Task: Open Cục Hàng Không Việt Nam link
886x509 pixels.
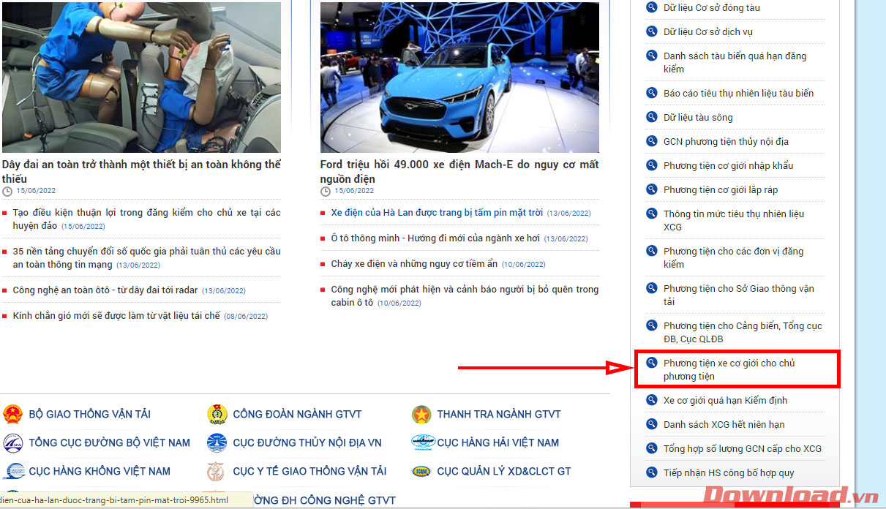Action: [x=100, y=471]
